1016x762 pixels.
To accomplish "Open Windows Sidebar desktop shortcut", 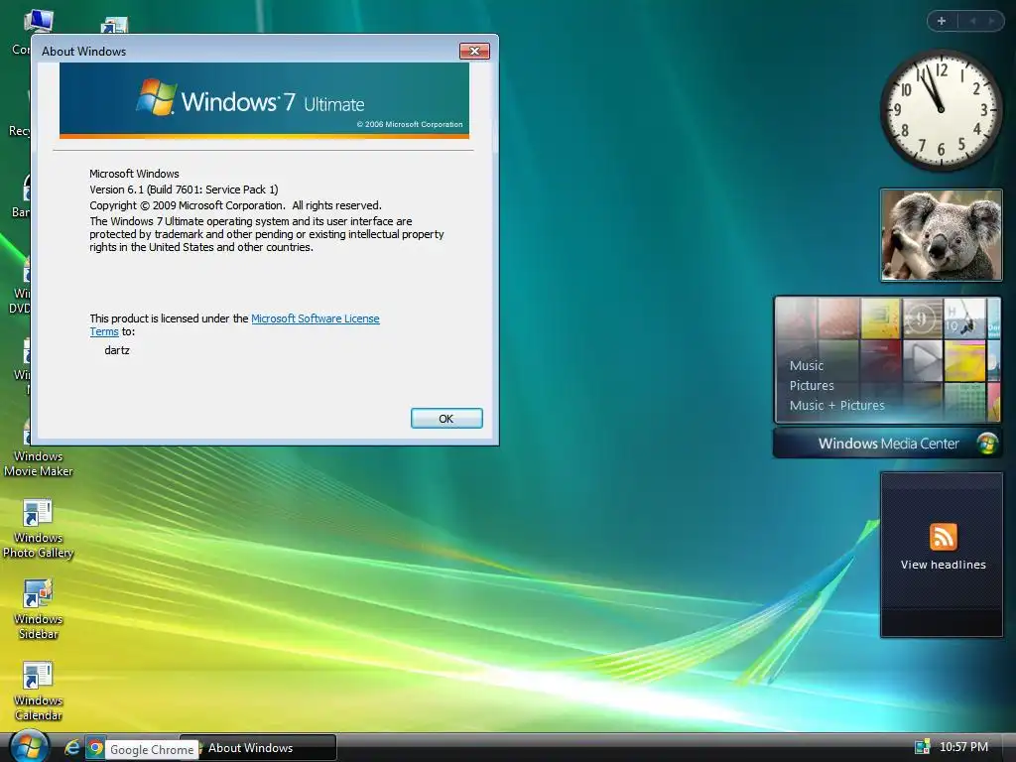I will pyautogui.click(x=39, y=610).
